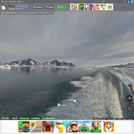Click the bottom ad Subway Surfers game thumbnail
This screenshot has height=134, width=134.
tap(72, 127)
